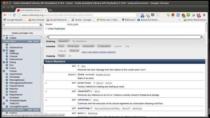Open the Actor.scala source link
This screenshot has height=118, width=210.
73,24
